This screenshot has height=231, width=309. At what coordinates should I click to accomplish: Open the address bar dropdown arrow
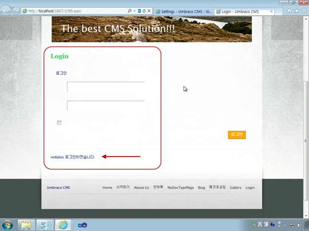coord(134,11)
